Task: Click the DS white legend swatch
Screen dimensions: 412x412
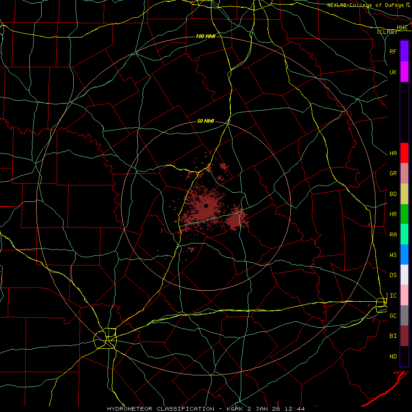Action: pyautogui.click(x=404, y=275)
